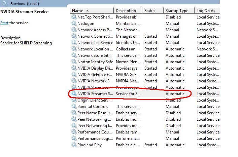Image resolution: width=238 pixels, height=157 pixels.
Task: Select the Plug and Play service name
Action: (x=90, y=145)
